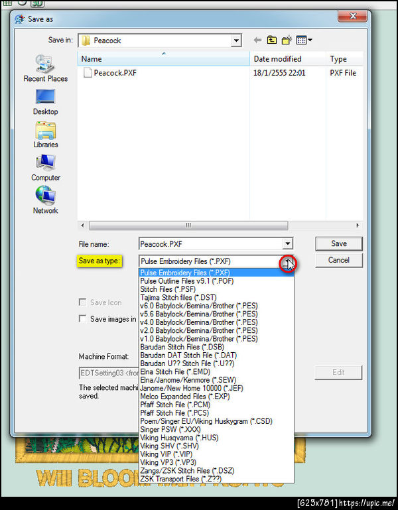Click the horizontal scrollbar thumb
Screen dimensions: 398x510
188,225
